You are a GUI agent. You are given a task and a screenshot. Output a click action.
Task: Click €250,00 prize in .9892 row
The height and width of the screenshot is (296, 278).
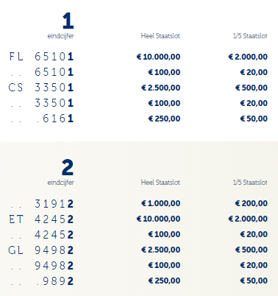tap(164, 281)
